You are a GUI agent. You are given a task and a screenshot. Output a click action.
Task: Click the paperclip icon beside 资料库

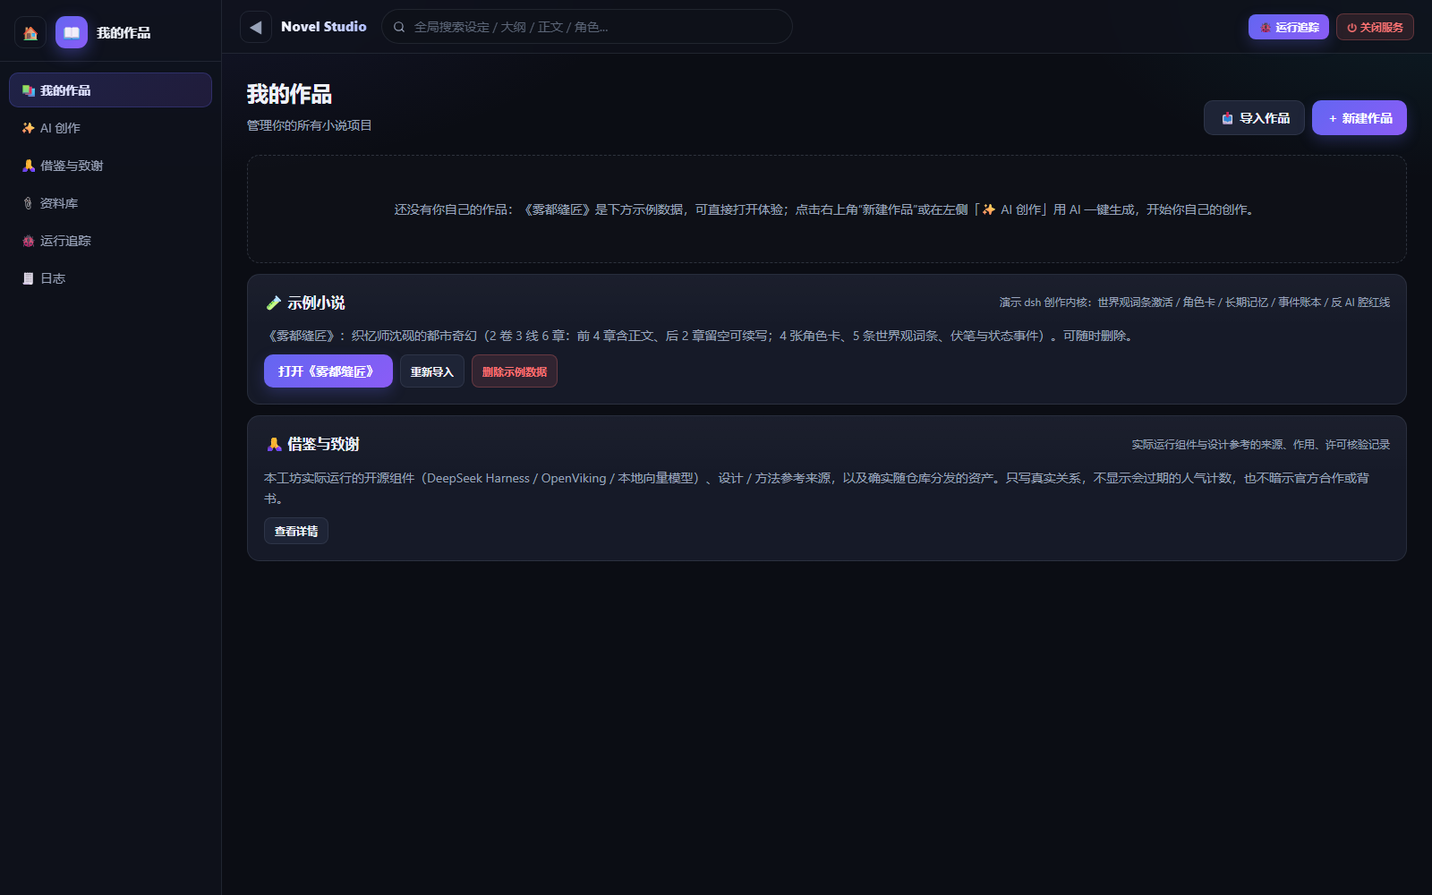[x=29, y=203]
